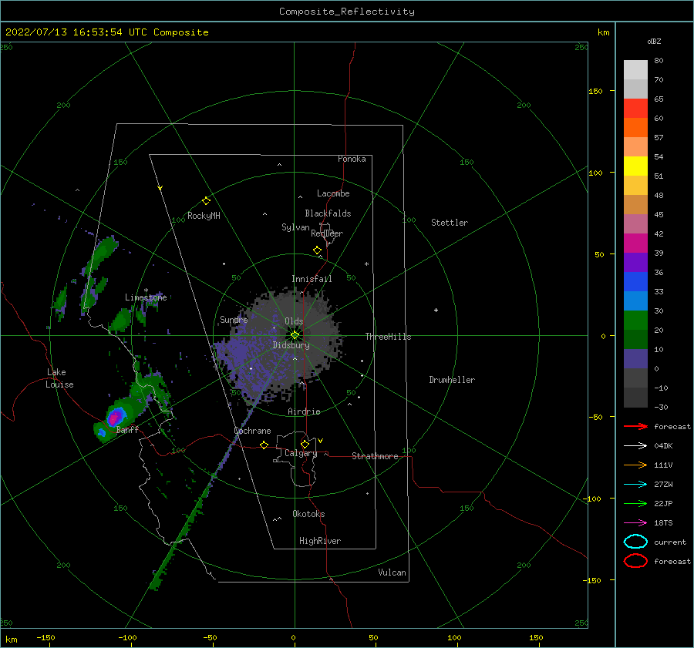694x648 pixels.
Task: Click the Calgary city label
Action: 301,453
